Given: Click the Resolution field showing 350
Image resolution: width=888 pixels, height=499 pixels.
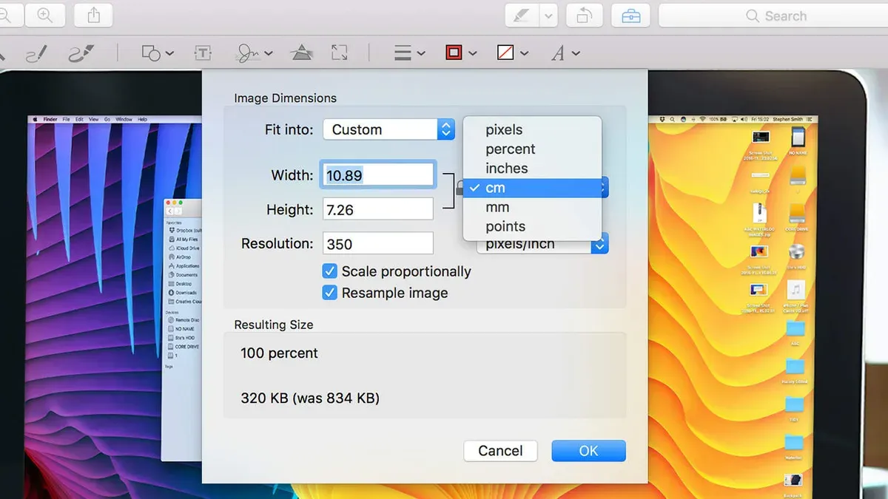Looking at the screenshot, I should tap(378, 243).
